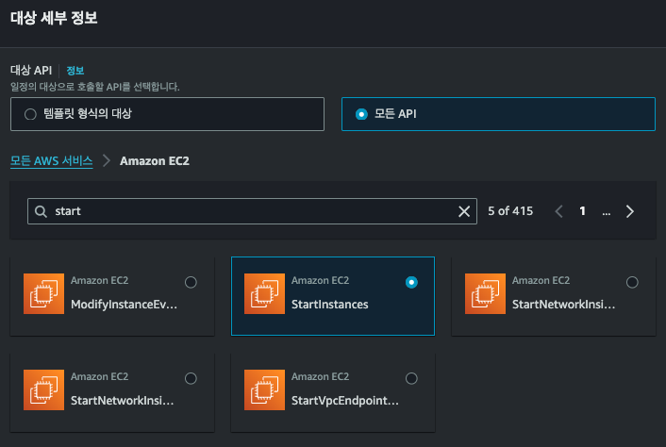Click the 'Amazon EC2' breadcrumb text

(x=155, y=161)
